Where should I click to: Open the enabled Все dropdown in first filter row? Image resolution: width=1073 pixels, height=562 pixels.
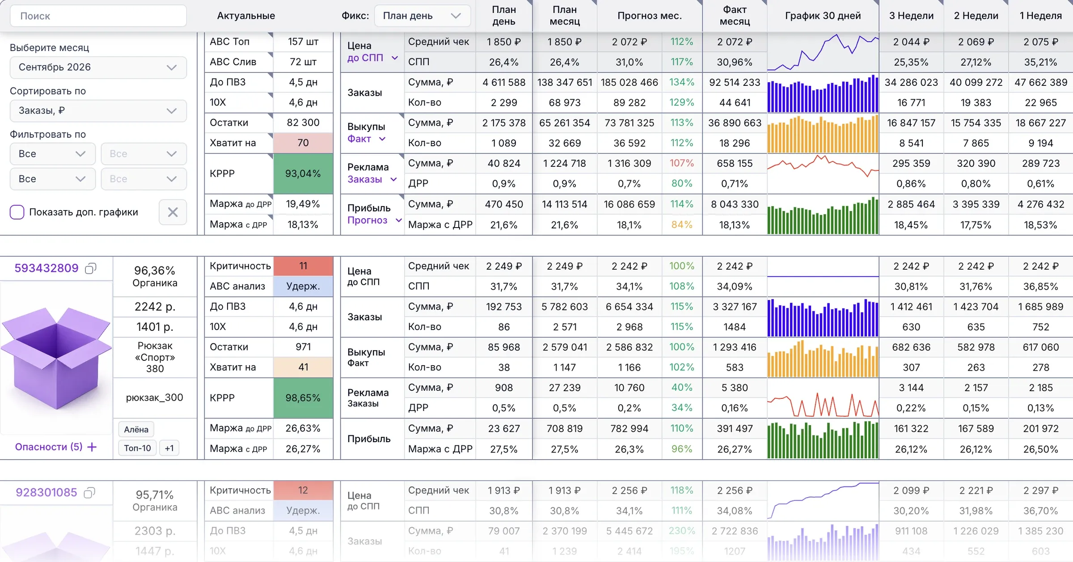point(52,154)
